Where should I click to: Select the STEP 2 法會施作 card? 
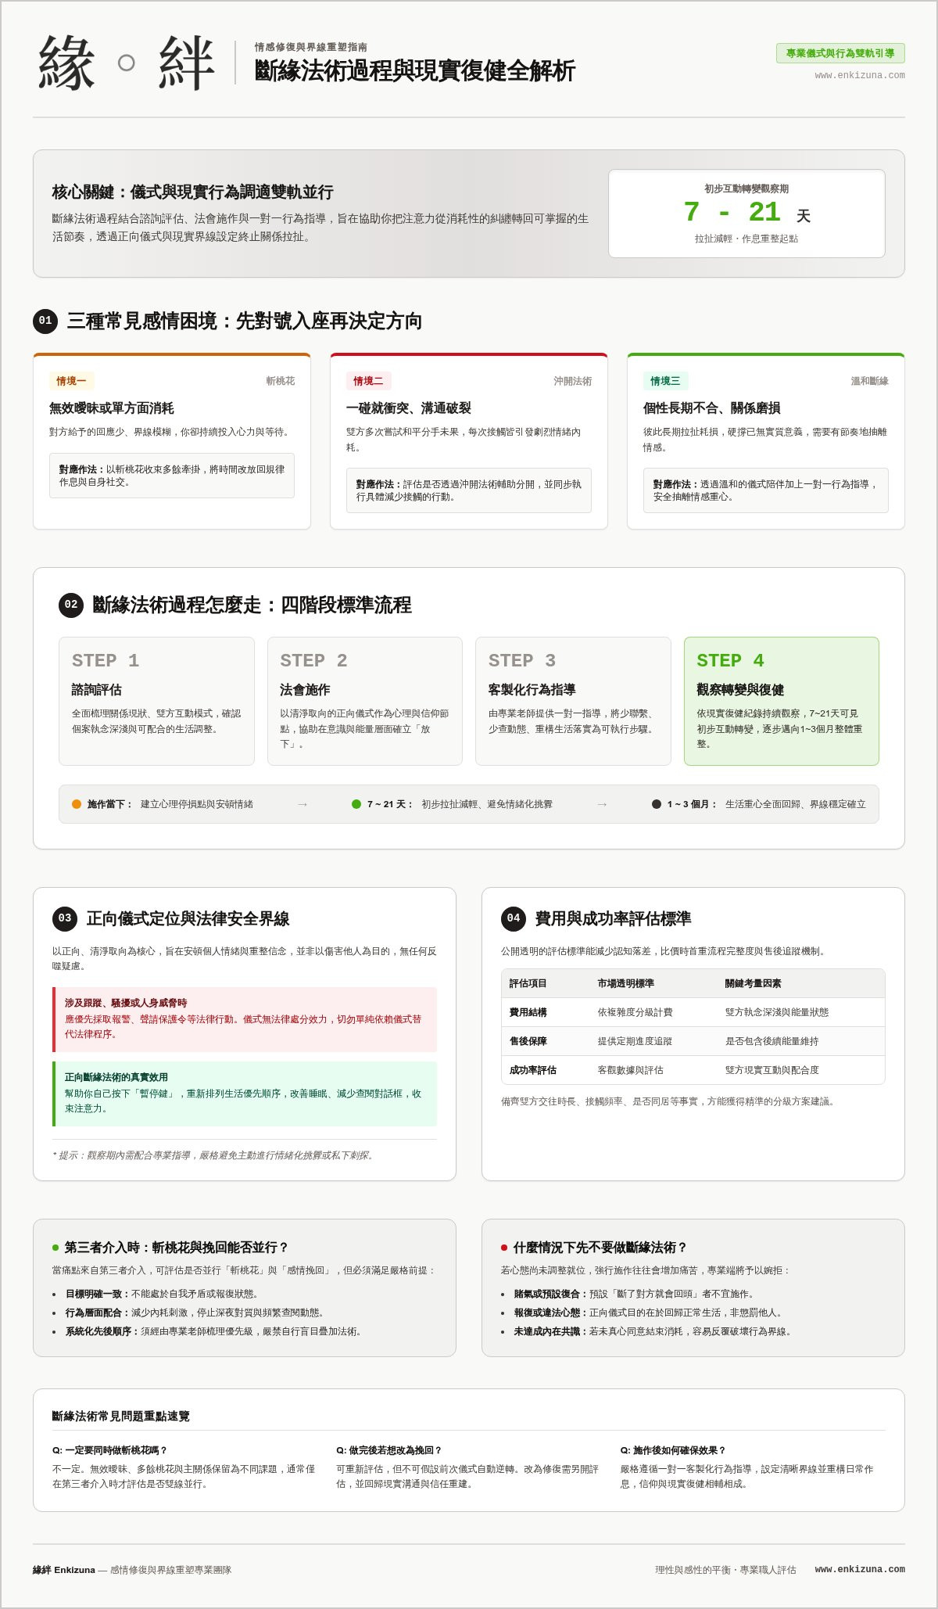click(365, 701)
